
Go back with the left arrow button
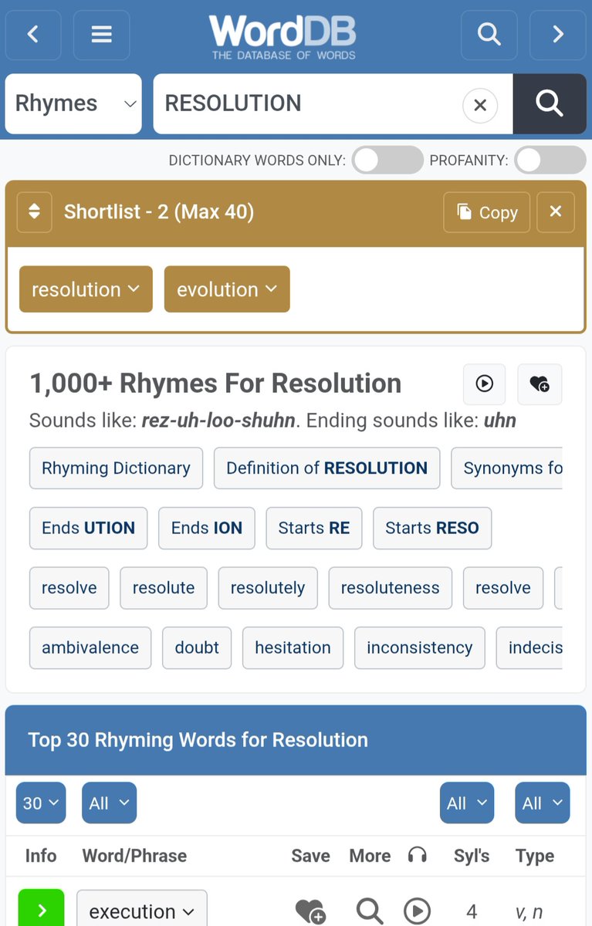click(x=32, y=34)
